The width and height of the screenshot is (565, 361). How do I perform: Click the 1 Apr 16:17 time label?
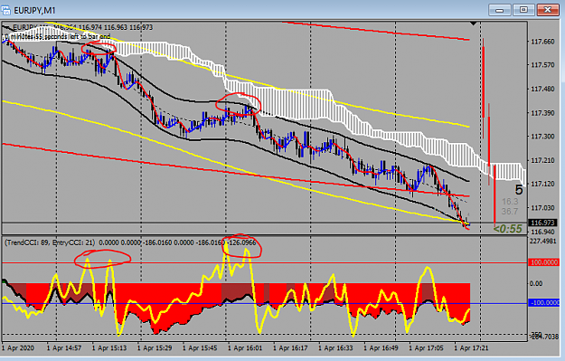(x=290, y=348)
